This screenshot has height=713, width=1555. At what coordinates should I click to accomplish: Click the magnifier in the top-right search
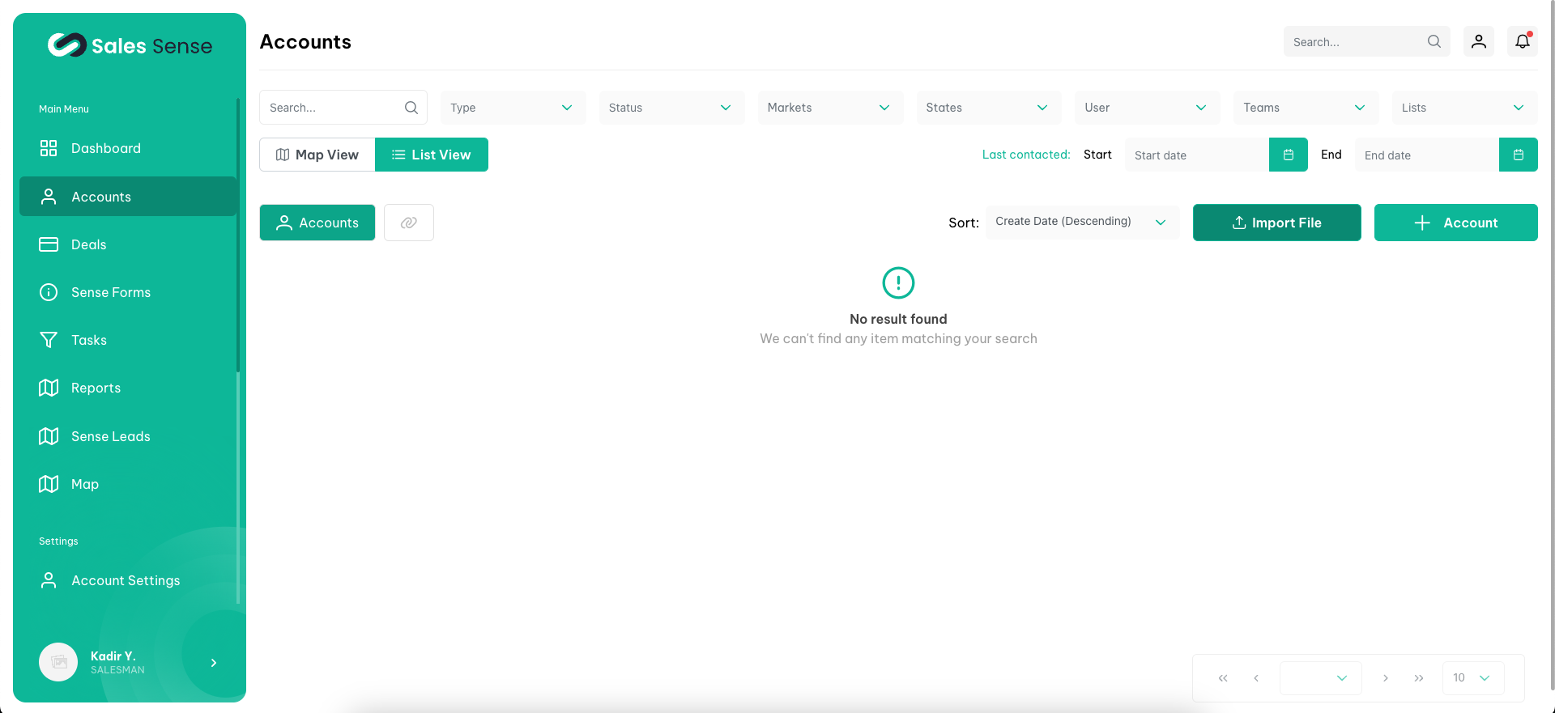[1434, 41]
